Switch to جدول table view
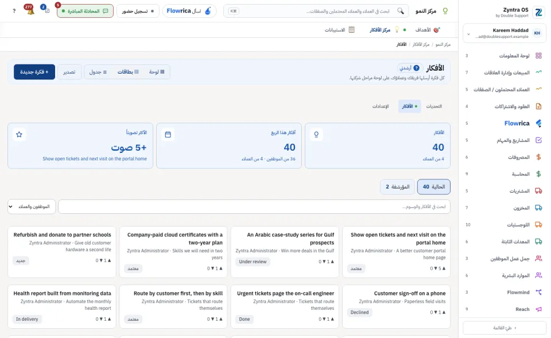 pyautogui.click(x=98, y=72)
